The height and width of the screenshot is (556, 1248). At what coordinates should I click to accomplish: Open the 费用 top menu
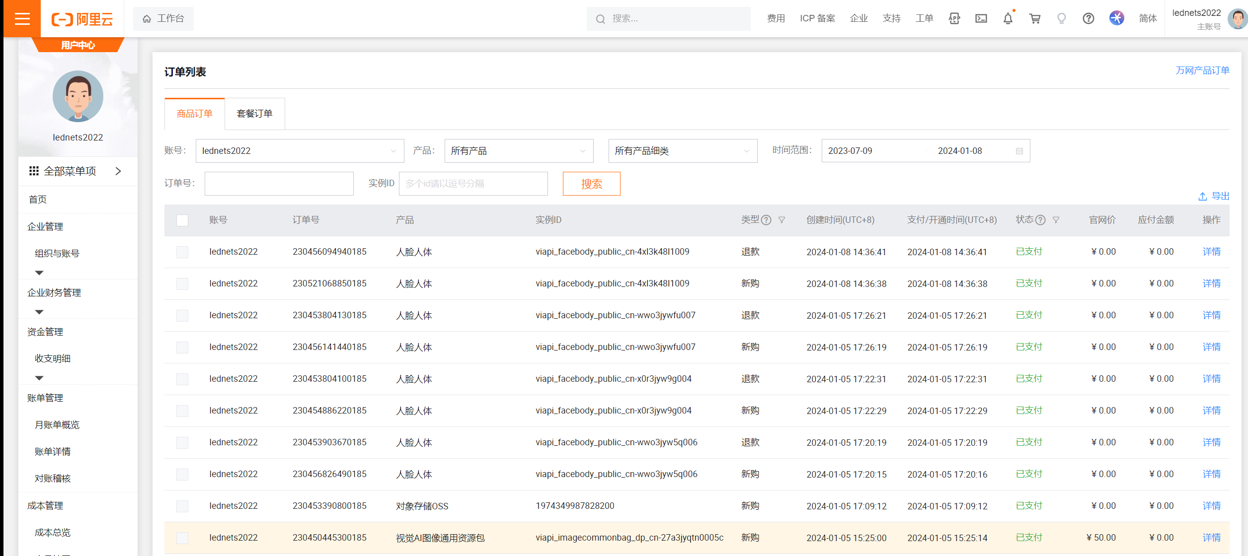click(776, 18)
